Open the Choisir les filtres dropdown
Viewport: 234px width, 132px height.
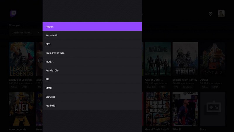tap(25, 33)
